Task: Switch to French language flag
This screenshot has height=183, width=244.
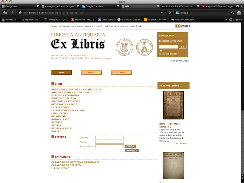Action: (x=188, y=26)
